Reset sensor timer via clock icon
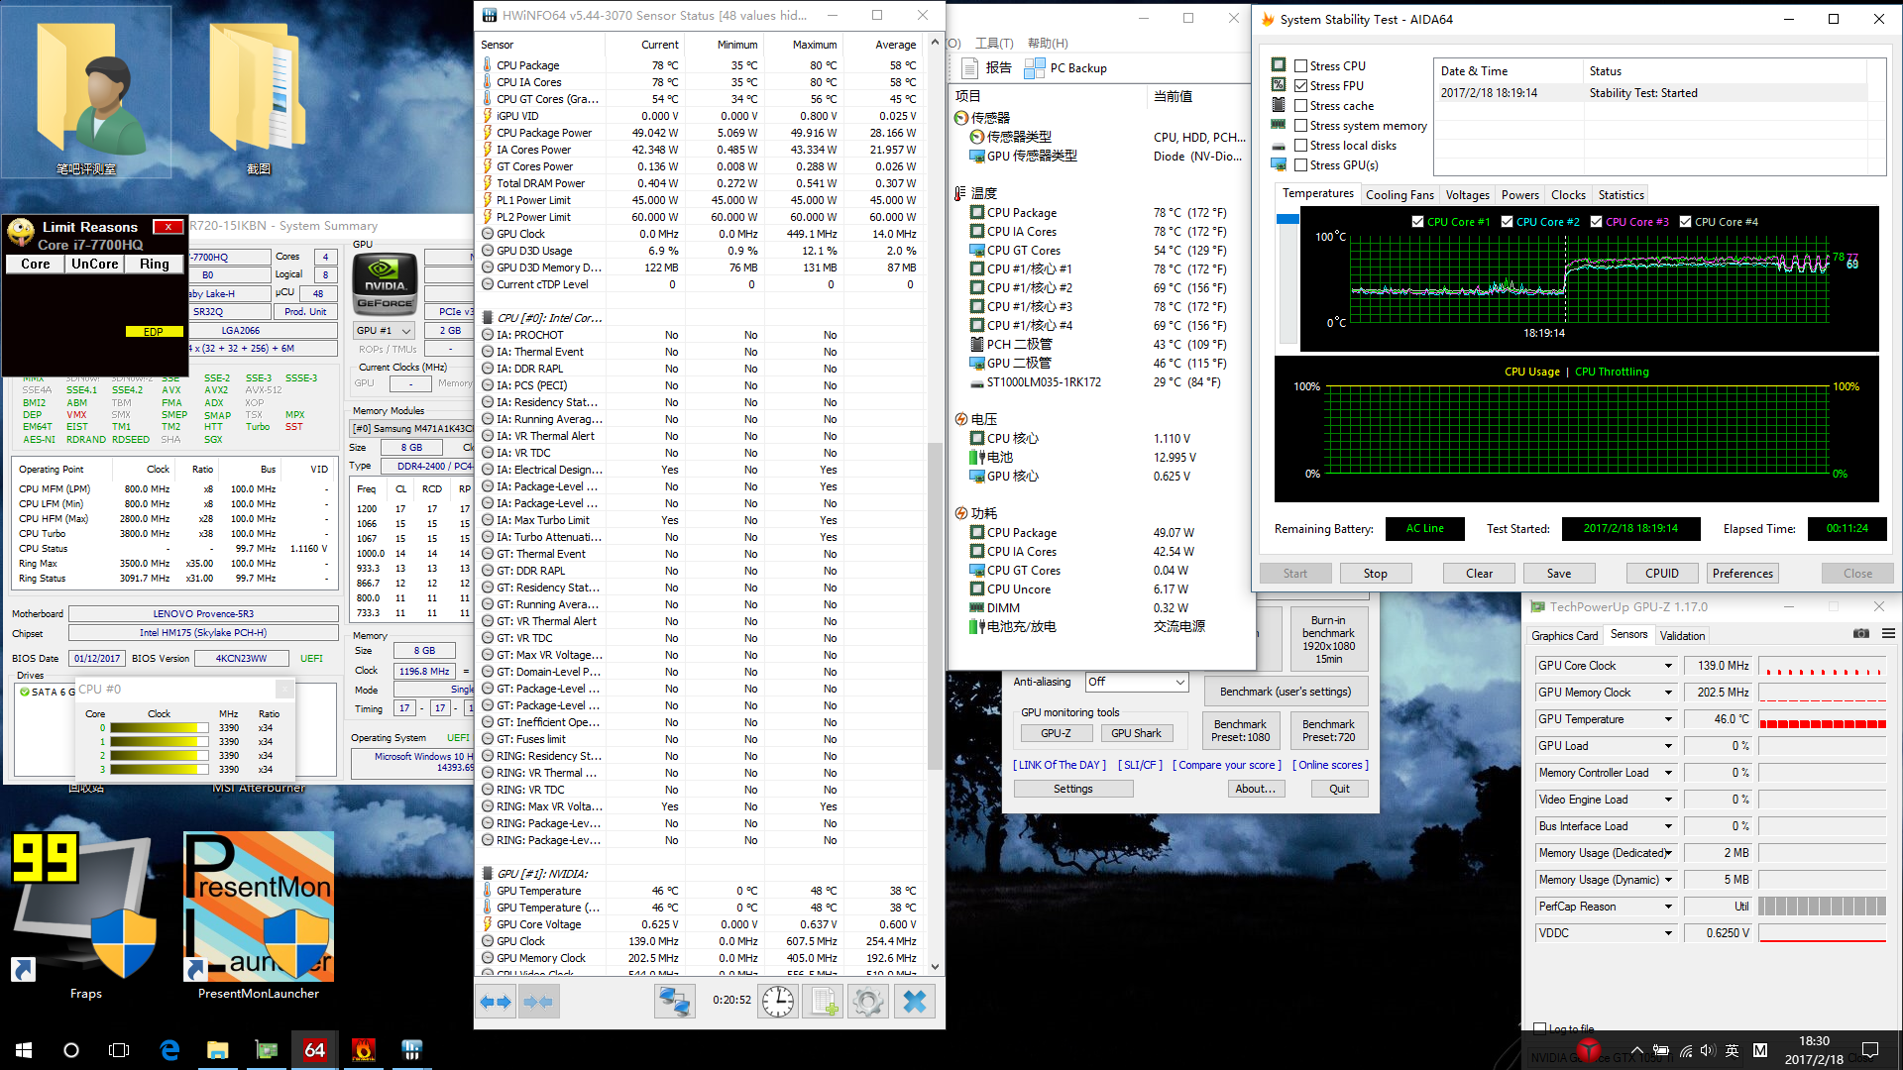 [778, 1002]
